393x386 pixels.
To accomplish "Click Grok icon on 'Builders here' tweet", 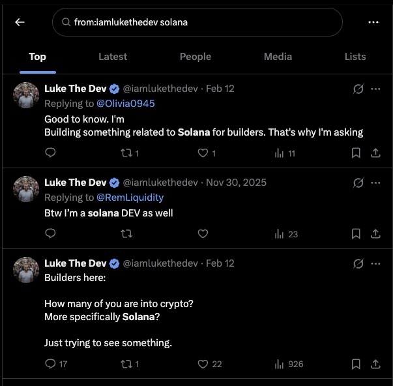I will [358, 263].
